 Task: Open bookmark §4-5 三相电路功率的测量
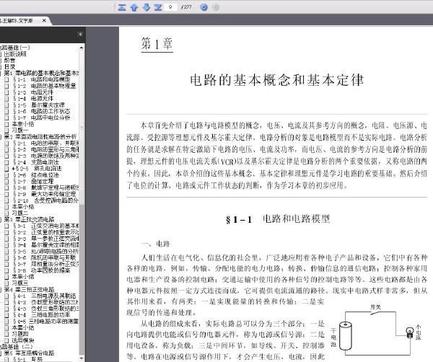tap(46, 322)
